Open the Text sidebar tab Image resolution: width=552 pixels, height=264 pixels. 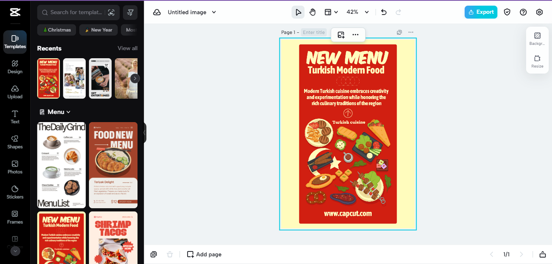[15, 117]
